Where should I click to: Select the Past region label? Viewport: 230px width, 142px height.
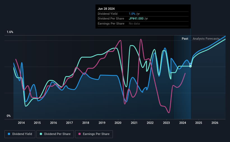tap(185, 39)
